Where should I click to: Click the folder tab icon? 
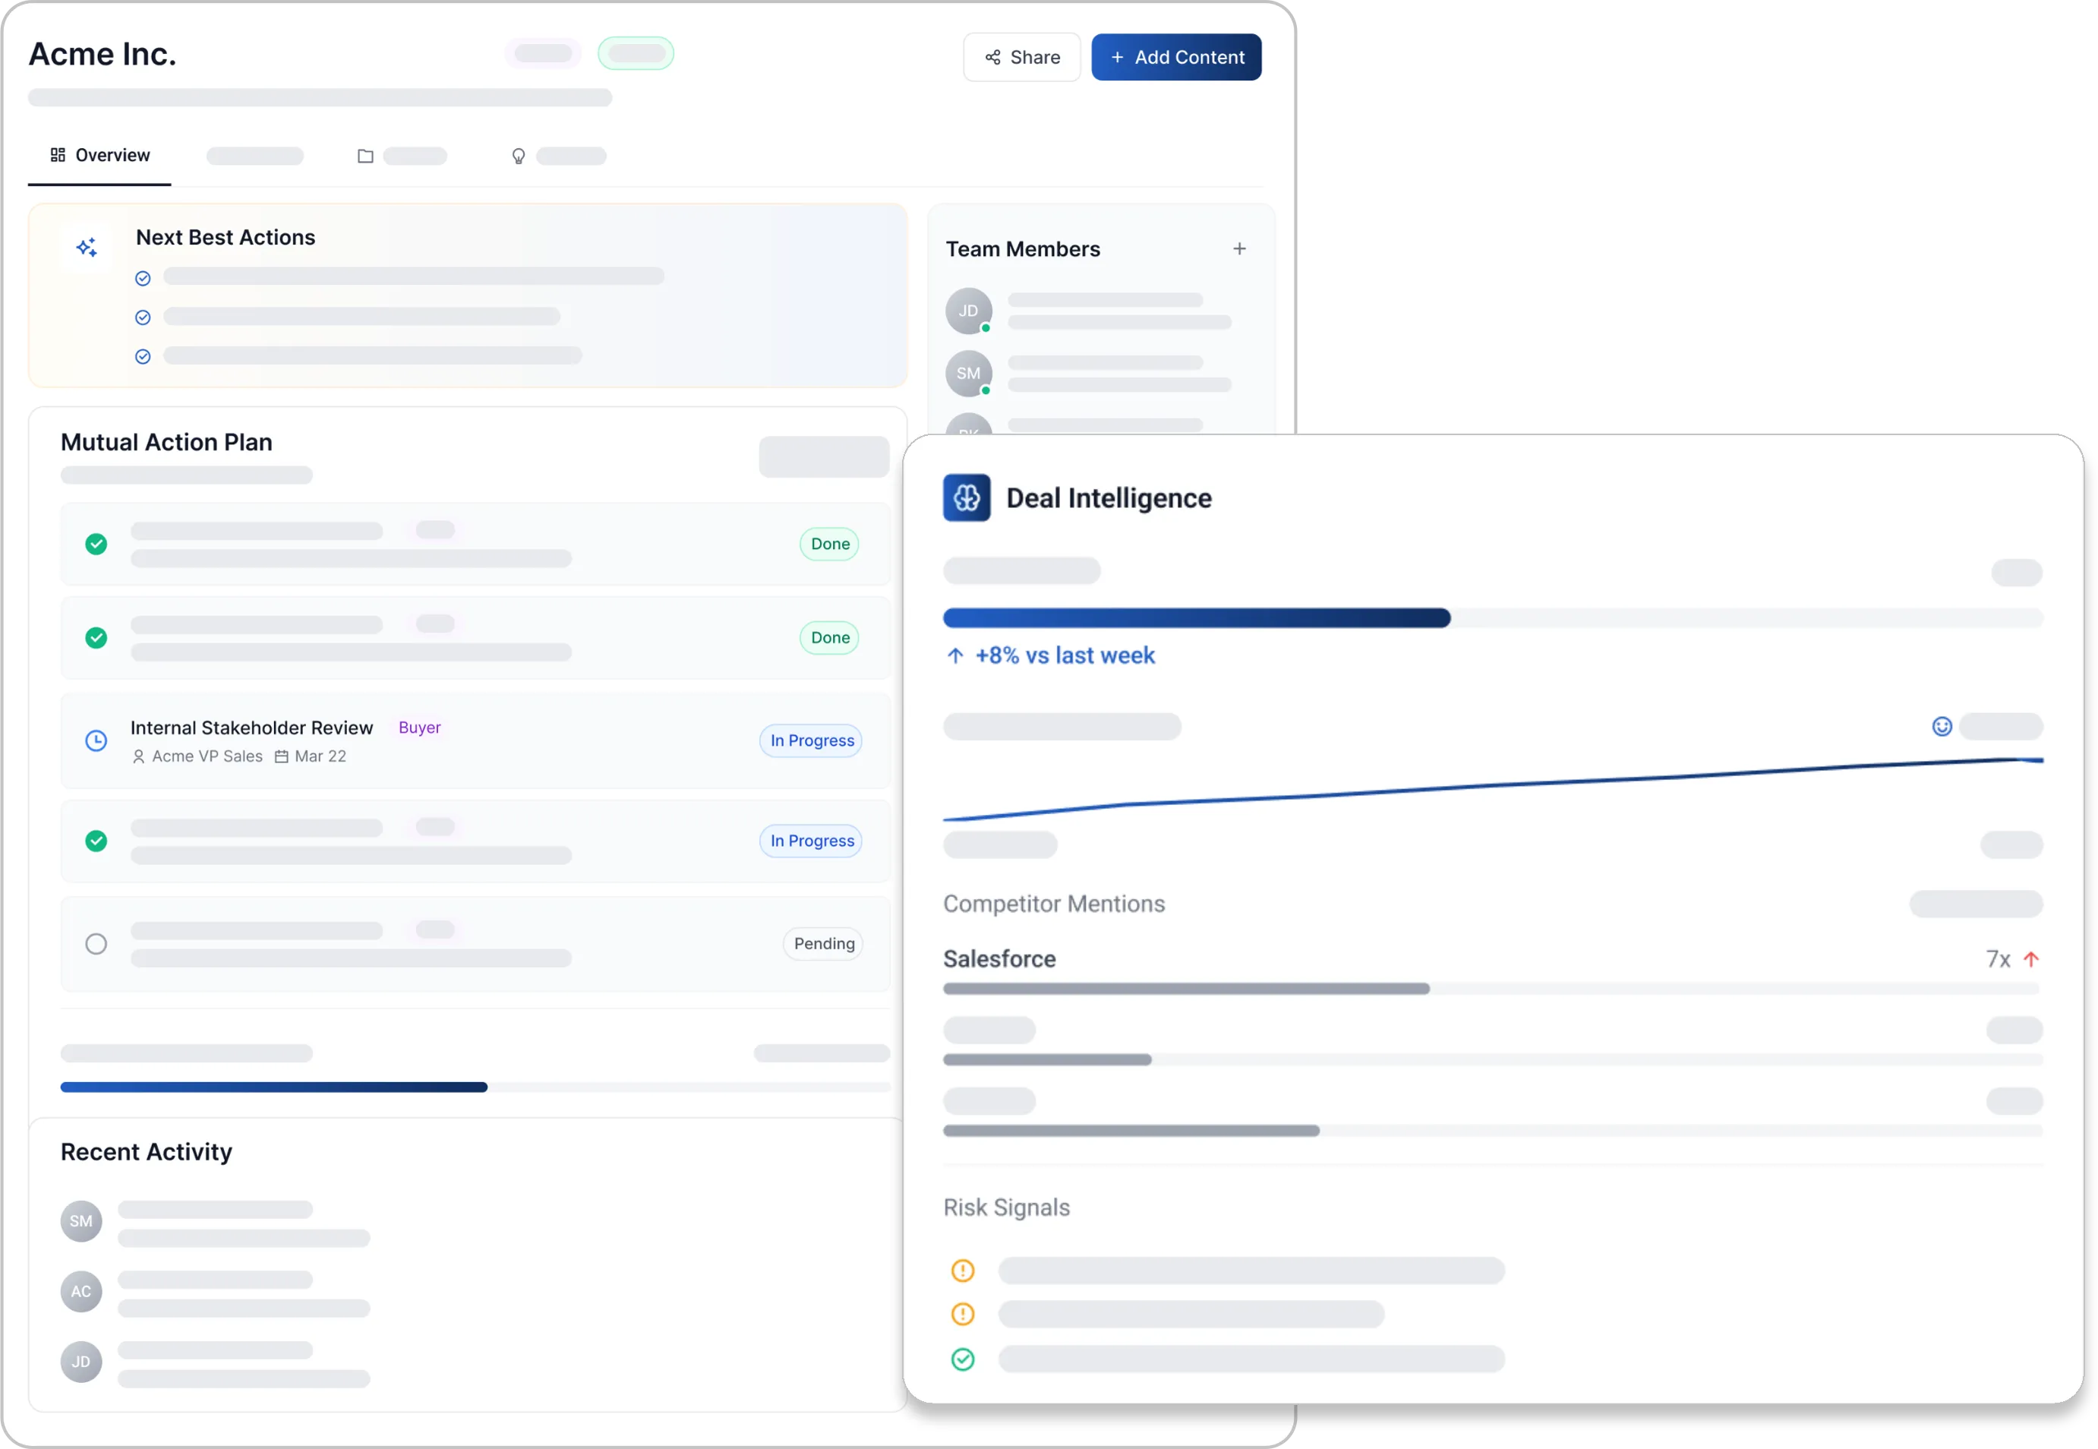point(365,156)
